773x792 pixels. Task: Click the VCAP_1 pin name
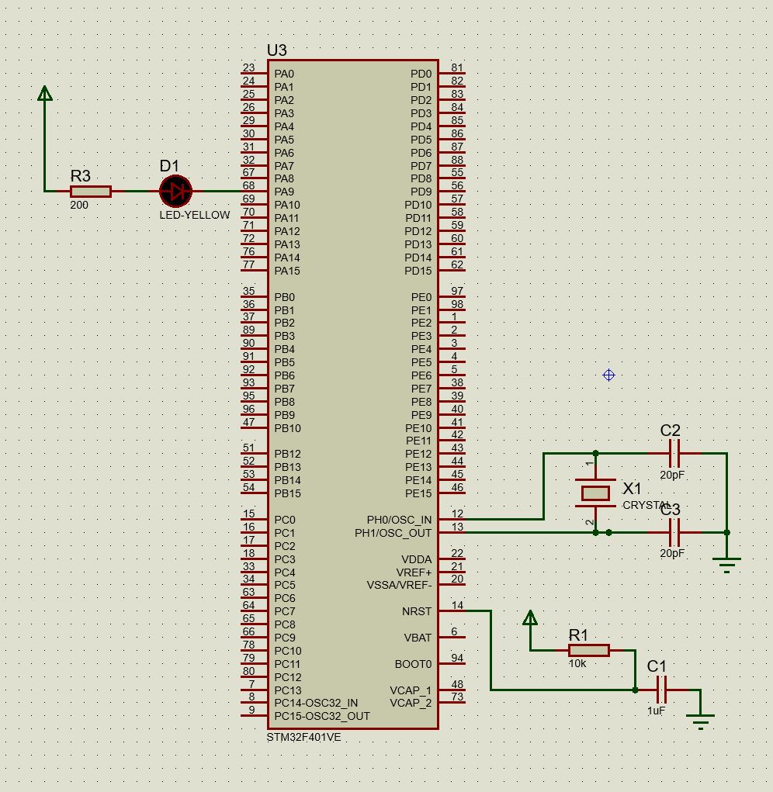411,690
